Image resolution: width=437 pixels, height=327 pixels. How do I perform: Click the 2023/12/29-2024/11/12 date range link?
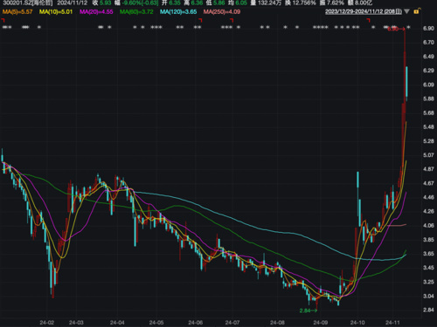click(x=364, y=11)
